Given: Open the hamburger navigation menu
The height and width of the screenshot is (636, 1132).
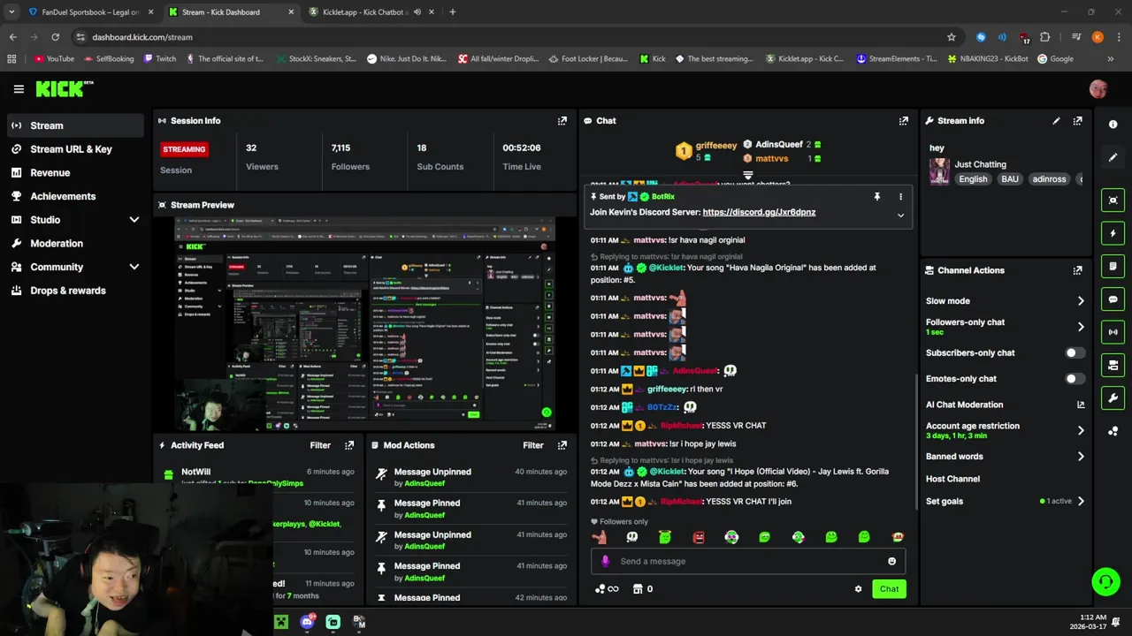Looking at the screenshot, I should pyautogui.click(x=19, y=89).
